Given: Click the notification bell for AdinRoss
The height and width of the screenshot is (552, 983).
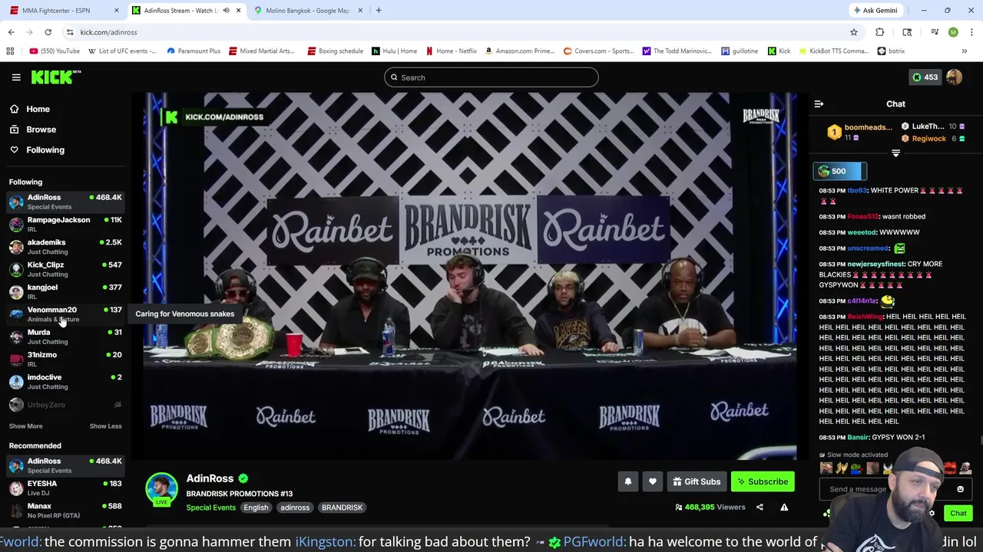Looking at the screenshot, I should click(x=627, y=481).
